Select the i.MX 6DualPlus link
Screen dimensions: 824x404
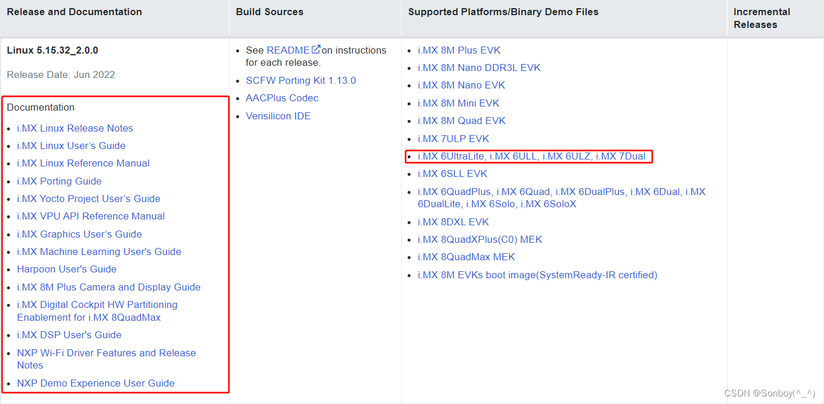point(590,192)
